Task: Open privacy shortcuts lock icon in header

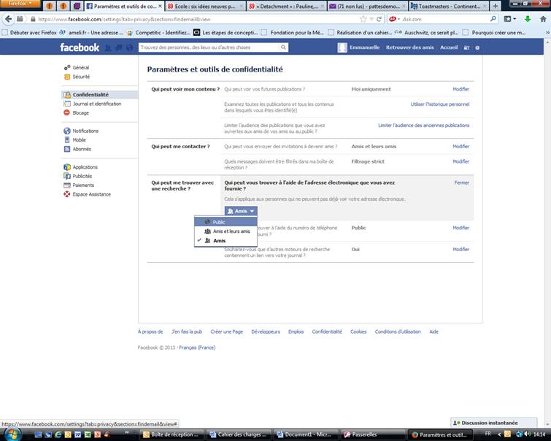Action: (x=466, y=47)
